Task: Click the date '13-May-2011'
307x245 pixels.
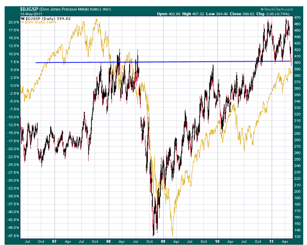Action: [x=31, y=14]
